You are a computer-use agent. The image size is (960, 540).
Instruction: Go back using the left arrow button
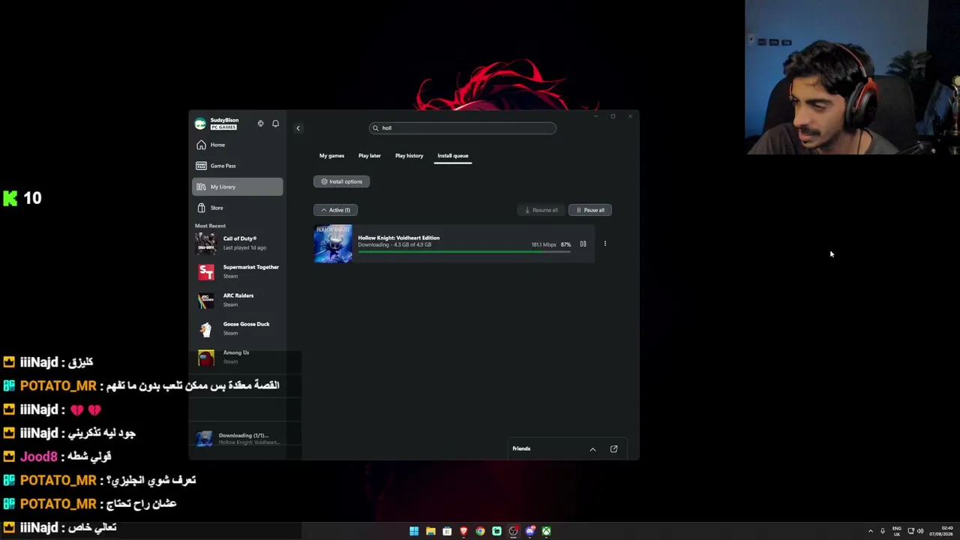pos(298,128)
